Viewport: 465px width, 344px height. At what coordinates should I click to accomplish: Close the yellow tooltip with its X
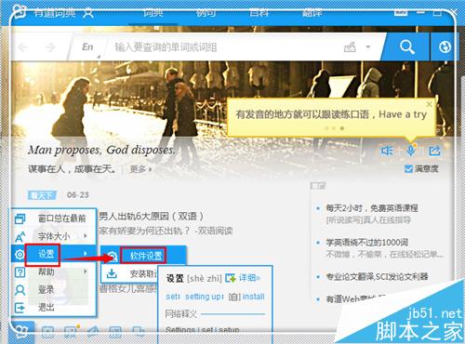tap(429, 104)
